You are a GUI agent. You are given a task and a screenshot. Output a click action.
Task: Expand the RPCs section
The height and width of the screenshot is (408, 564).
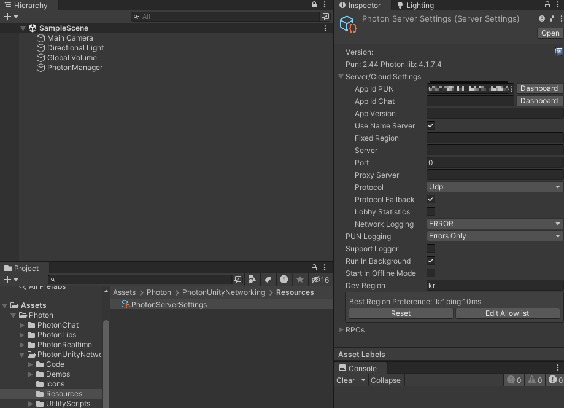[x=341, y=330]
